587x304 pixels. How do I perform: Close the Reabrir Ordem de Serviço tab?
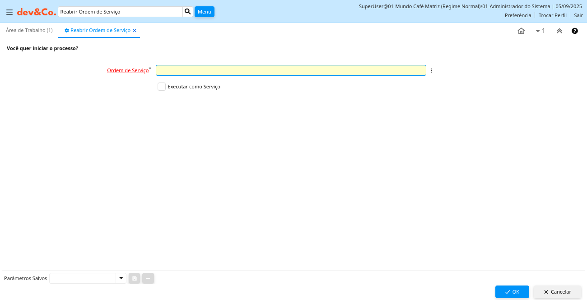click(135, 31)
